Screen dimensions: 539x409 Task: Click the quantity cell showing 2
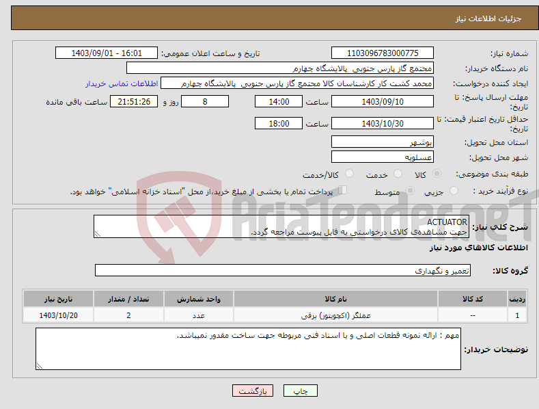tap(128, 315)
